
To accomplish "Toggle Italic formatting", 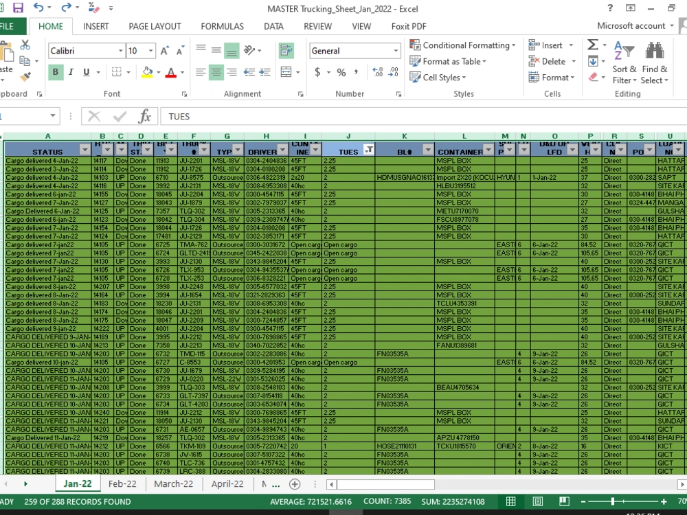I will point(71,72).
